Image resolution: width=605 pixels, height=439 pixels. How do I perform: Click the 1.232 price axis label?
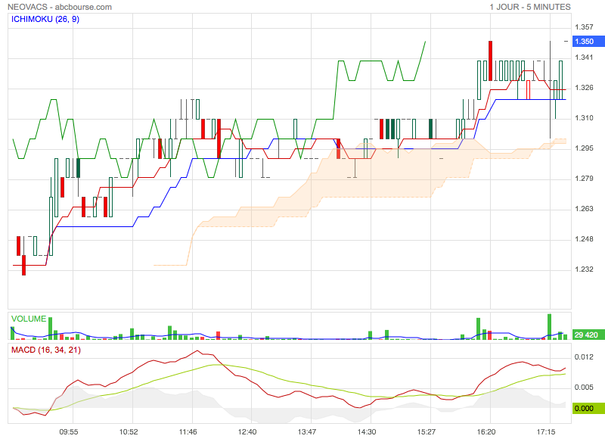(x=584, y=269)
